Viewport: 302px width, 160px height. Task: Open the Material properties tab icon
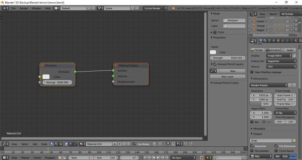(x=296, y=41)
